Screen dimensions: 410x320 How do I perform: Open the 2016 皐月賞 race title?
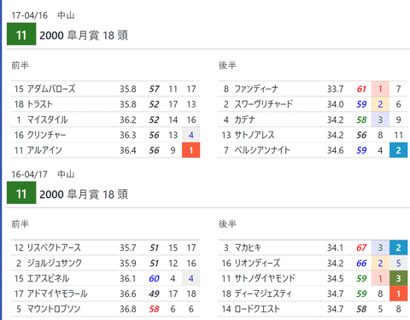84,195
